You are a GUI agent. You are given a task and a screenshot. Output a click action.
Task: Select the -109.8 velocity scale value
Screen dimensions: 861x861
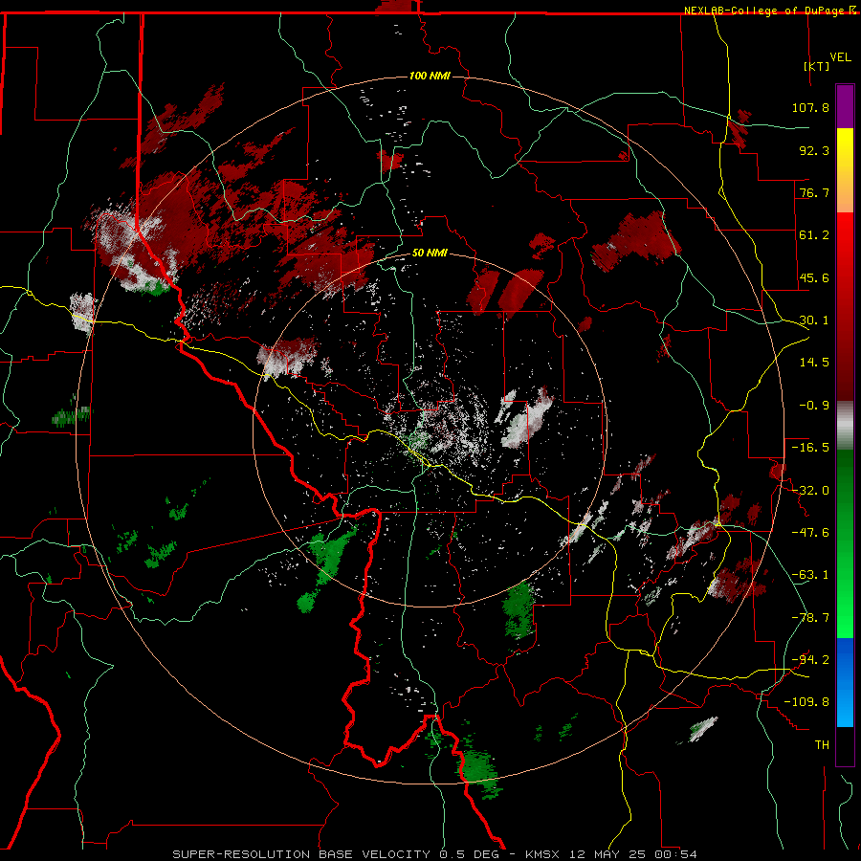click(806, 702)
